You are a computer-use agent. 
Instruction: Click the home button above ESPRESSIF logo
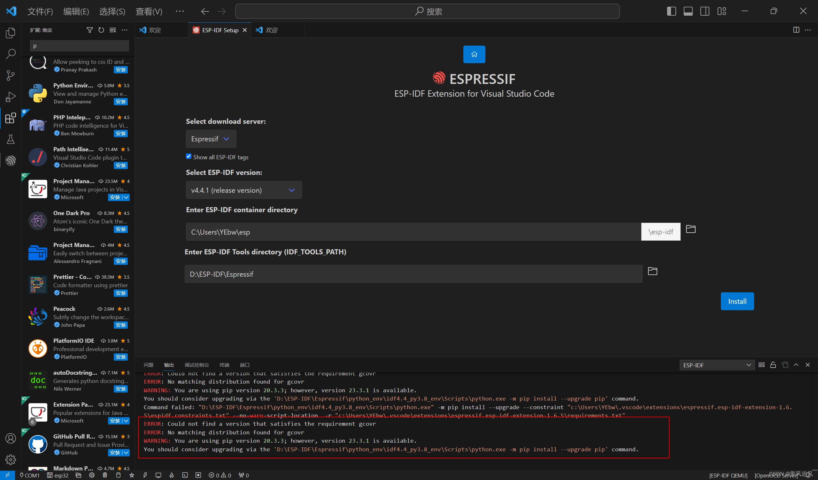(x=474, y=54)
